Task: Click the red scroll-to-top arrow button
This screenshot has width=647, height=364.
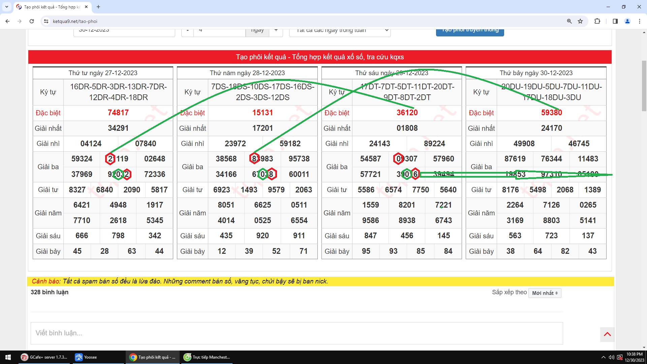Action: pyautogui.click(x=607, y=334)
